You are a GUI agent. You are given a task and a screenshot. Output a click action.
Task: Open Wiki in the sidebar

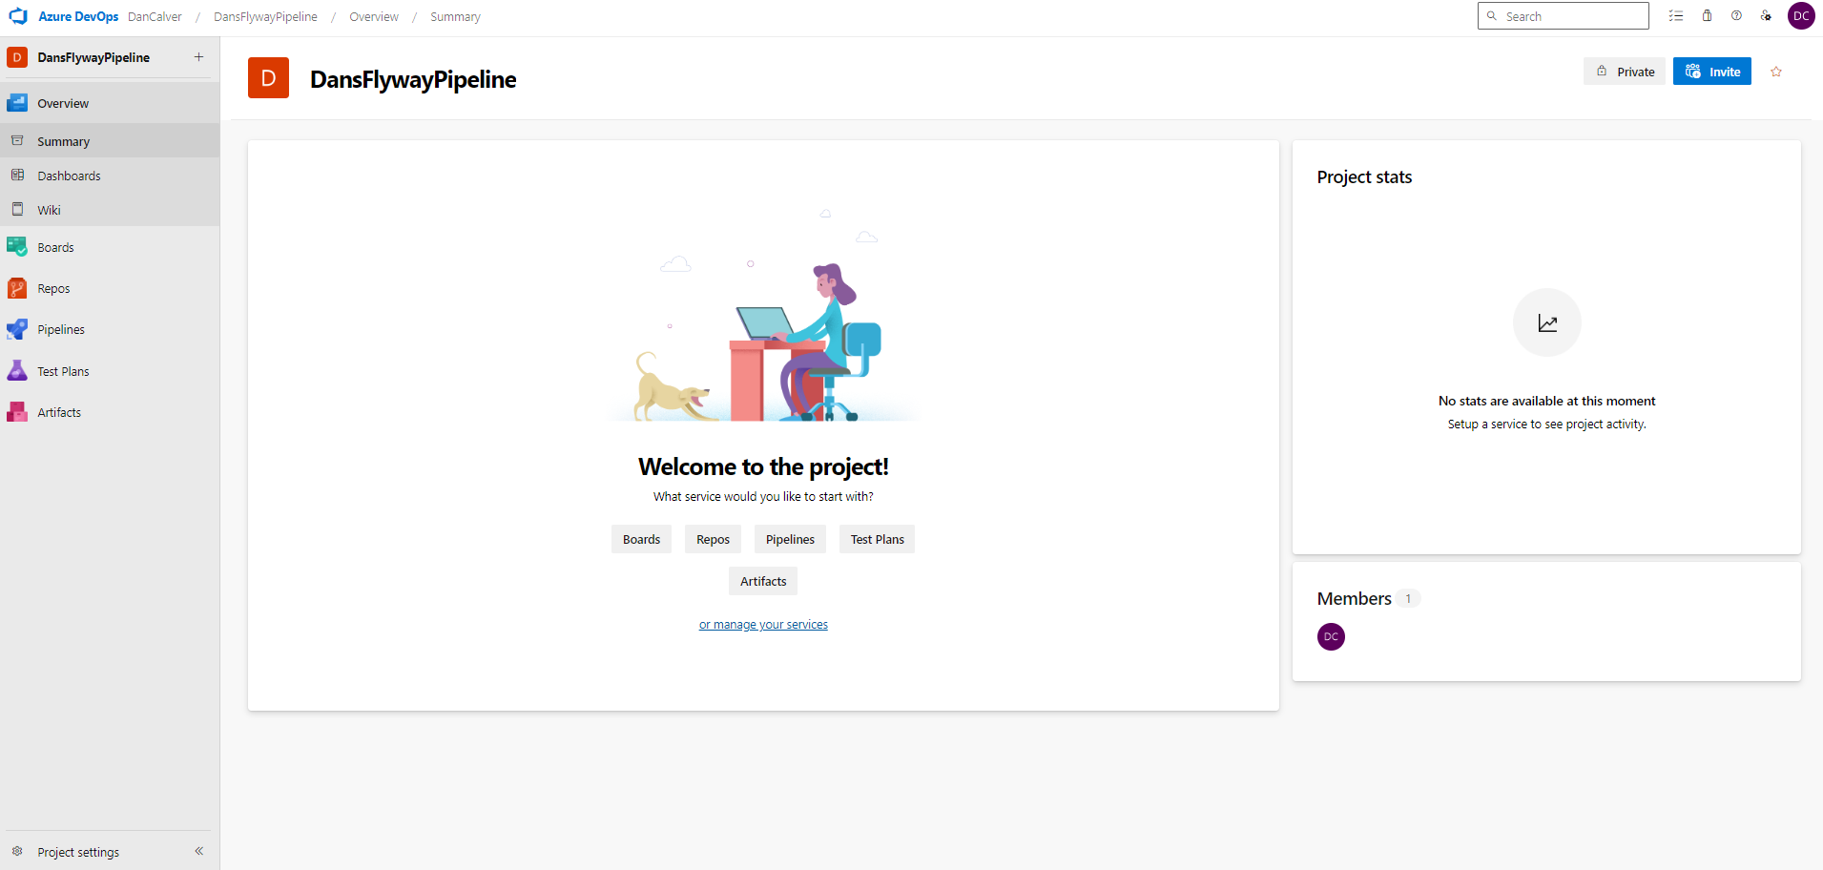[110, 210]
